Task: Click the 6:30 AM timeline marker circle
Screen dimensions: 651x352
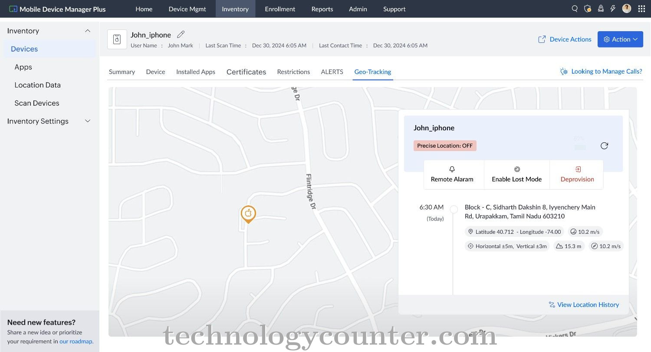Action: [x=454, y=210]
